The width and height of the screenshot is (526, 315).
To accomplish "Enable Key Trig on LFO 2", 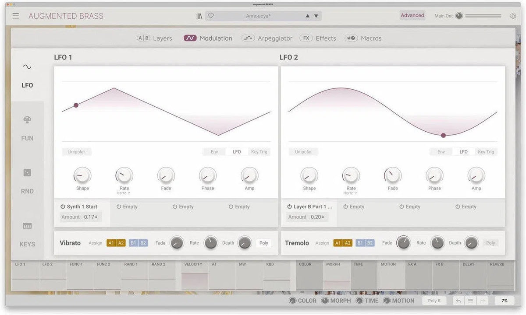I will point(486,151).
